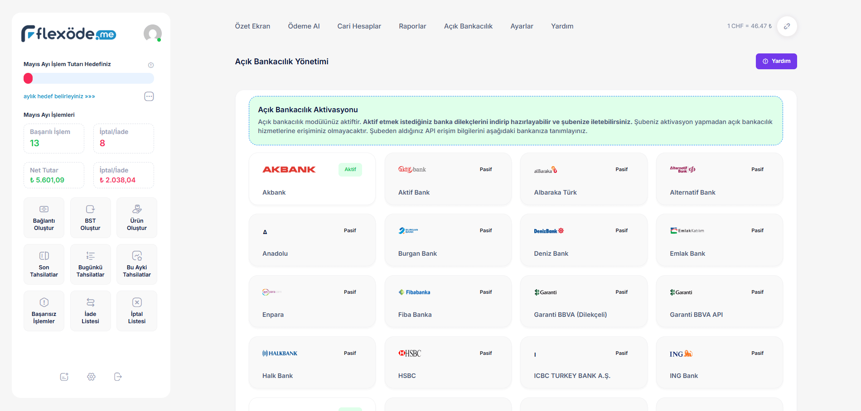Show Bu Ayki Tahsilatlar
Image resolution: width=861 pixels, height=411 pixels.
tap(137, 264)
